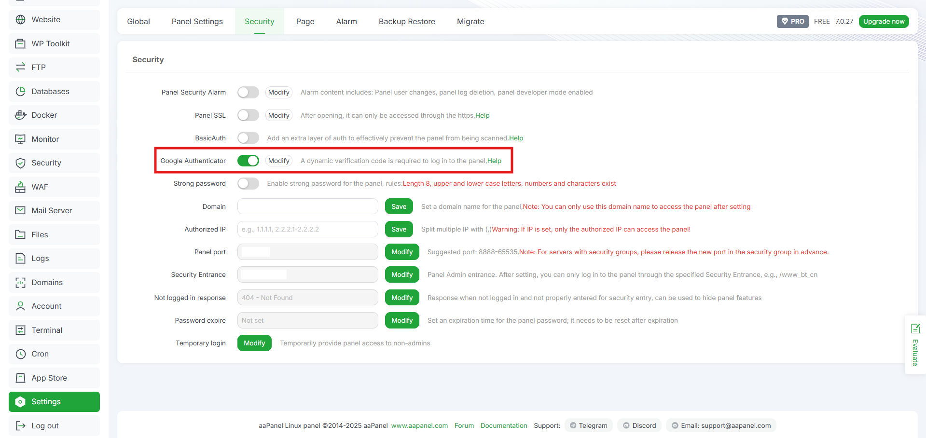Click the support email icon in footer
This screenshot has height=438, width=926.
675,425
